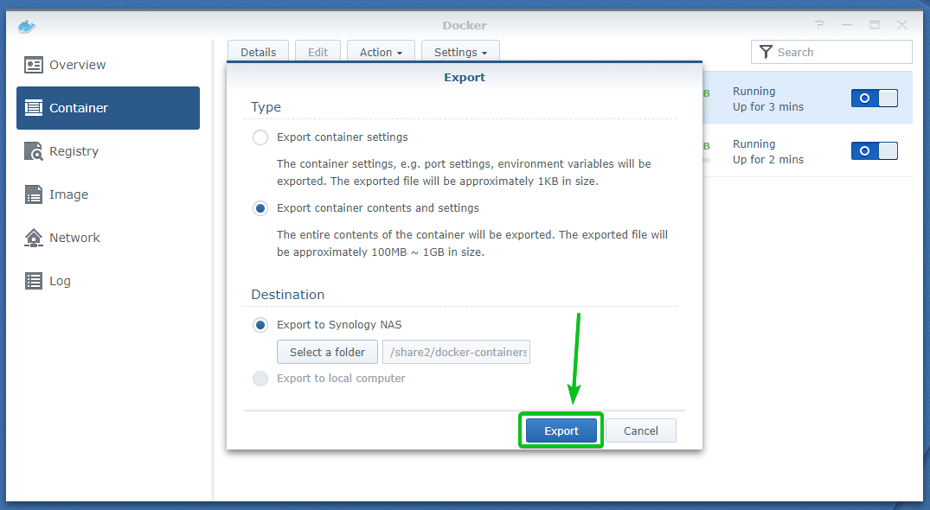
Task: Click the Overview sidebar icon
Action: click(x=33, y=65)
